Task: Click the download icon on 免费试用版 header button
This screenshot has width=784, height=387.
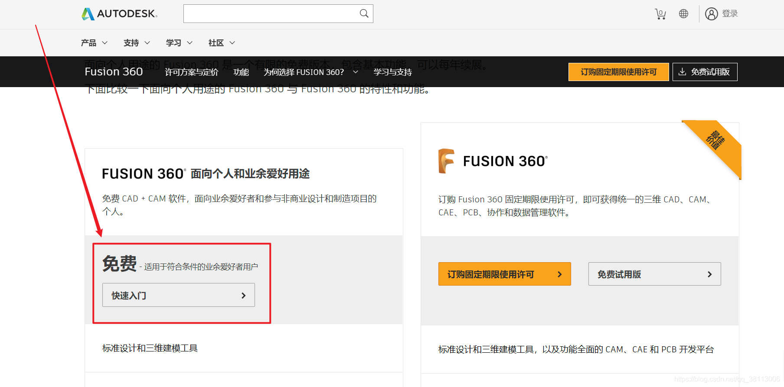Action: point(682,72)
